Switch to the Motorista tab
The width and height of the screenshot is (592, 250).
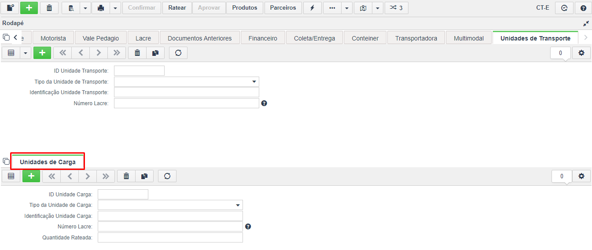pyautogui.click(x=53, y=38)
